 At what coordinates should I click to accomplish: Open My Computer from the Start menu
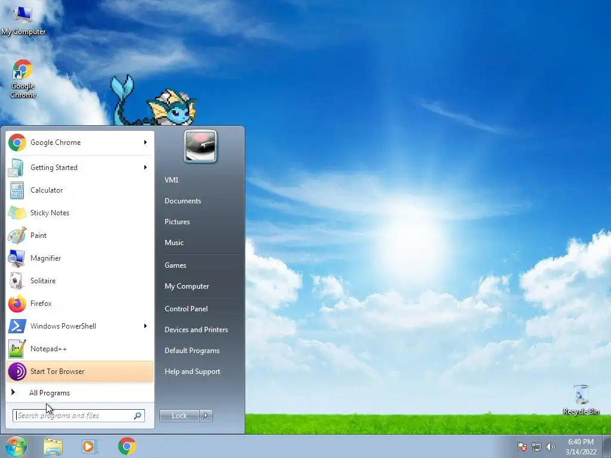coord(187,286)
